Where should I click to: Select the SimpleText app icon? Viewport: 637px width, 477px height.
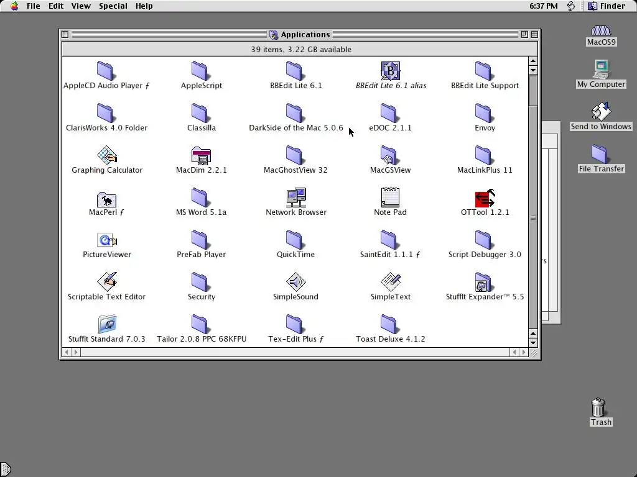(x=391, y=281)
